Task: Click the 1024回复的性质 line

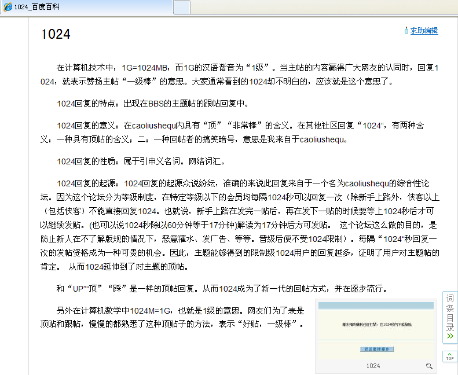Action: tap(140, 161)
